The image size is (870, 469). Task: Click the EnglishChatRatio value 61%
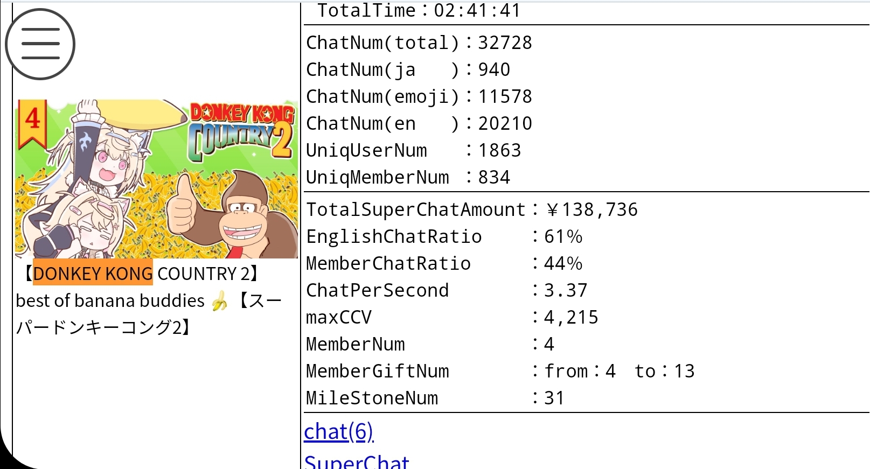tap(563, 236)
